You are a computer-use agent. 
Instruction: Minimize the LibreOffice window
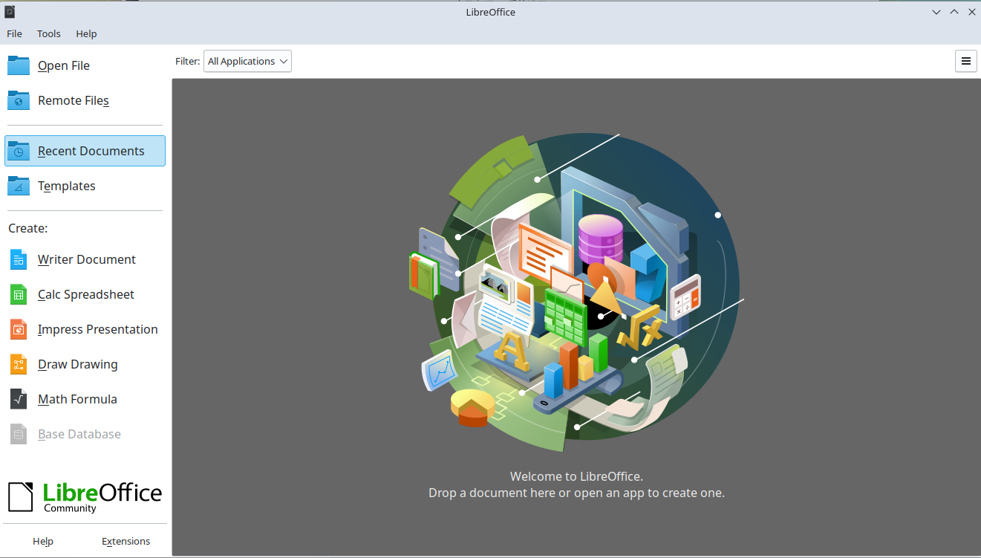pos(936,12)
